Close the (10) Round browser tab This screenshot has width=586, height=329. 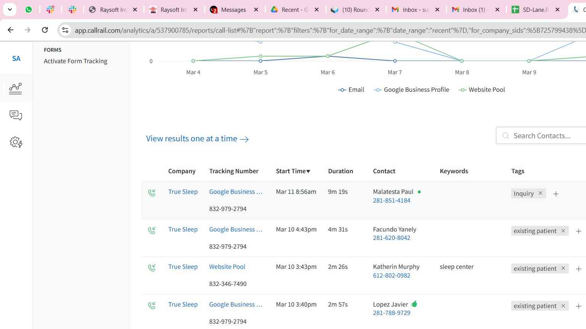377,10
